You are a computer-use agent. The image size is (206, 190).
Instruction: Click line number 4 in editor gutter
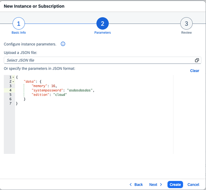click(10, 90)
